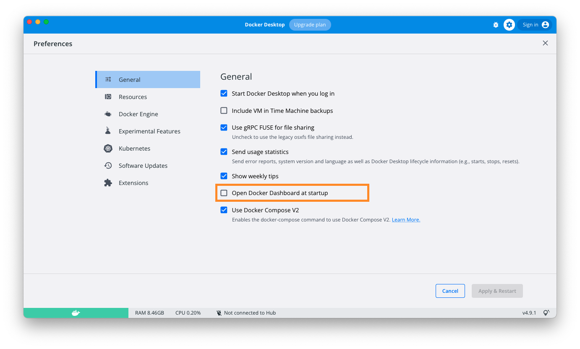Turn off Show weekly tips
580x349 pixels.
click(x=224, y=176)
